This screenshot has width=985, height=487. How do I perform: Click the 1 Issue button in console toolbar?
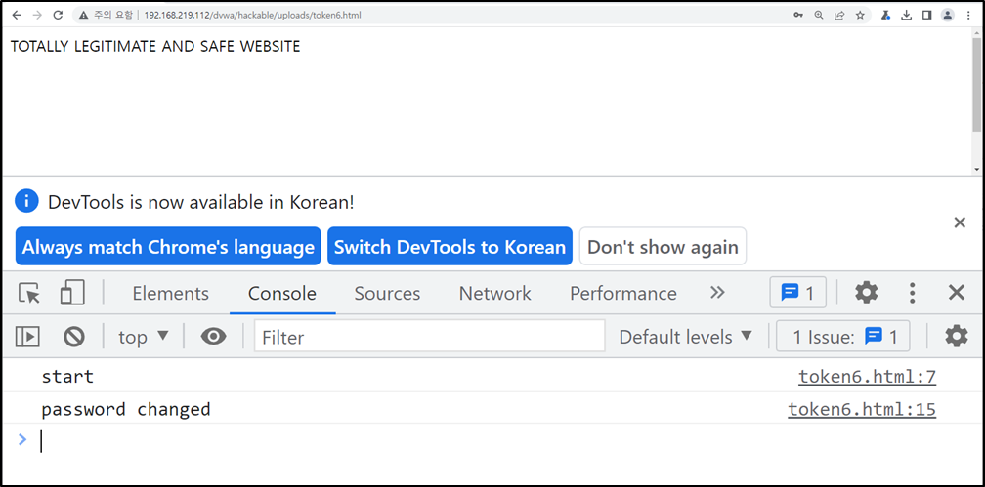[843, 337]
